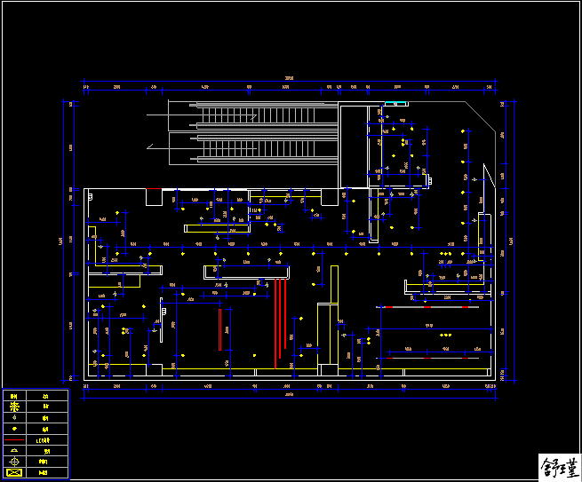Click the calligraphy signature stamp
This screenshot has width=582, height=482.
pos(560,467)
